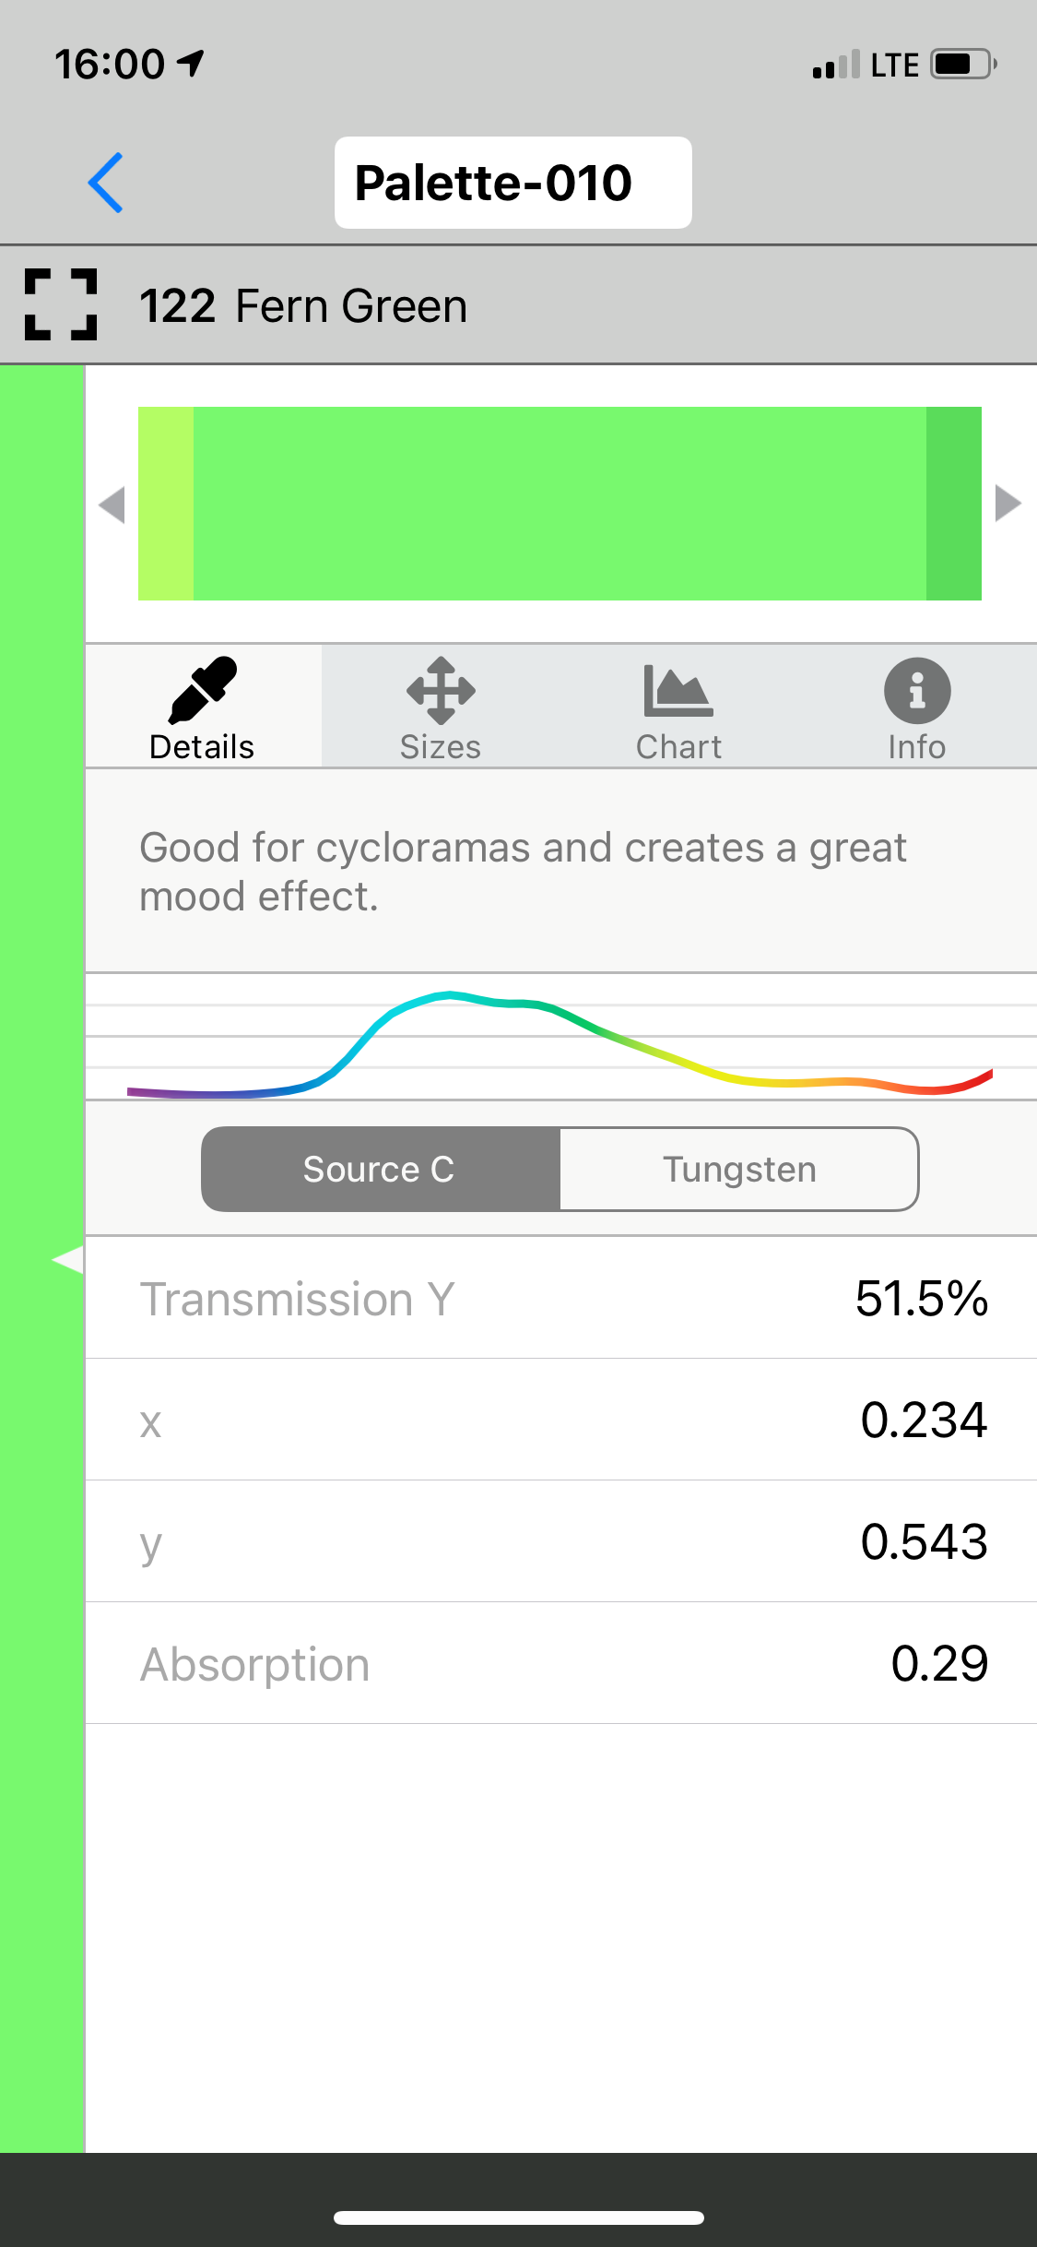Screen dimensions: 1037x2247
Task: Switch light source to Tungsten
Action: tap(739, 1169)
